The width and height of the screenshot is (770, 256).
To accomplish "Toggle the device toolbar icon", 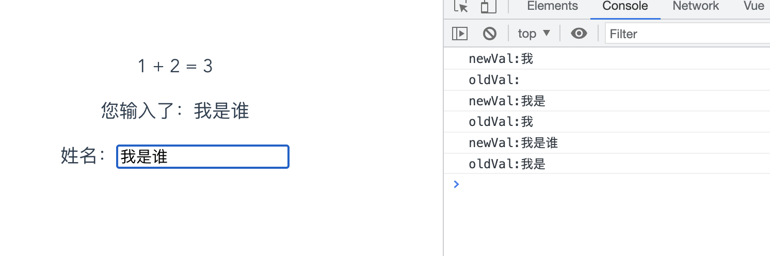I will 488,6.
